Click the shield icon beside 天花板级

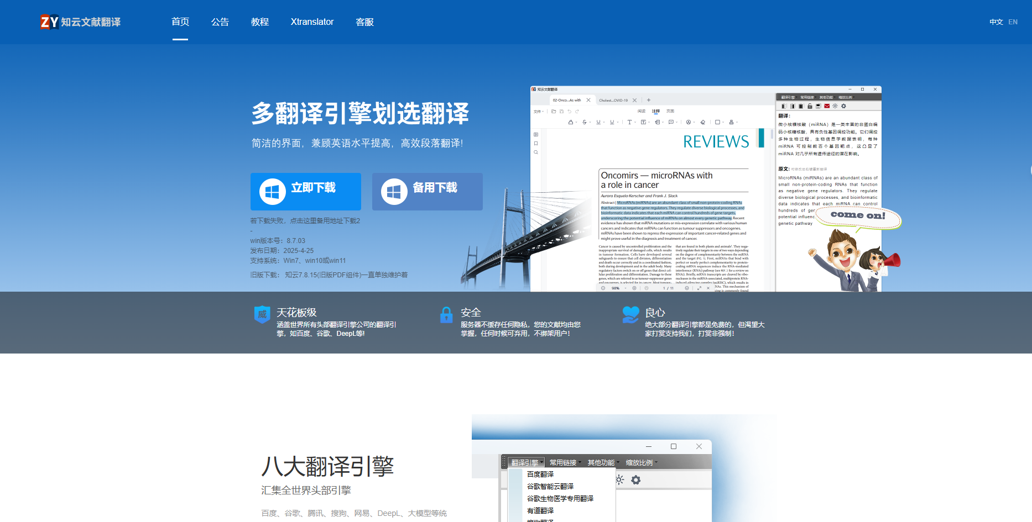coord(262,314)
